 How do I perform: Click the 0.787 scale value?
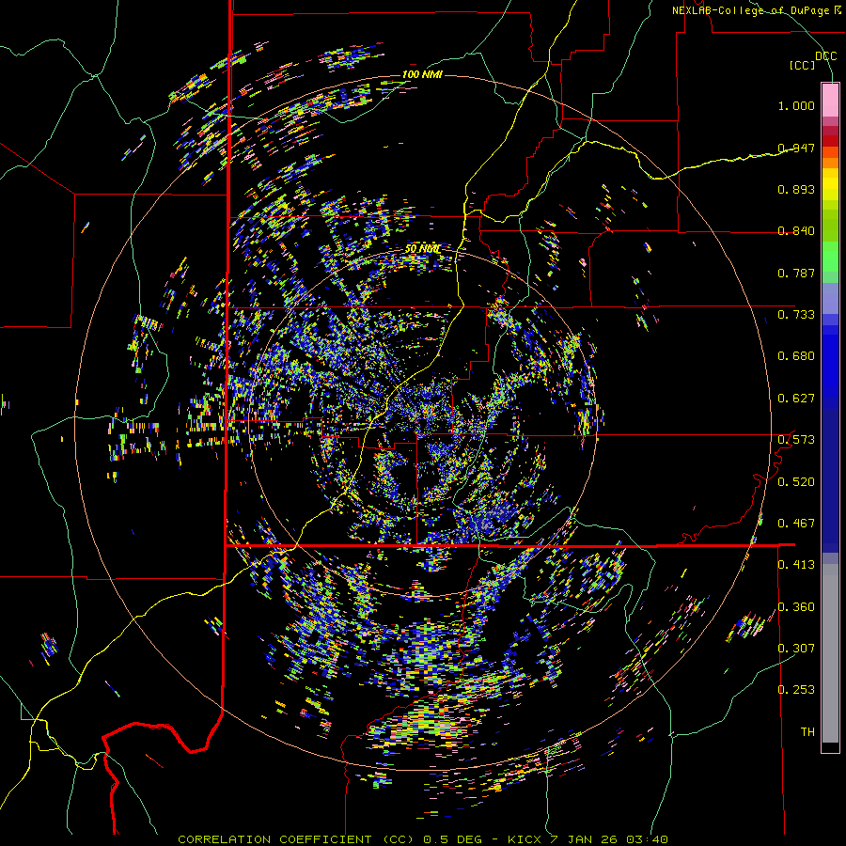click(x=796, y=273)
